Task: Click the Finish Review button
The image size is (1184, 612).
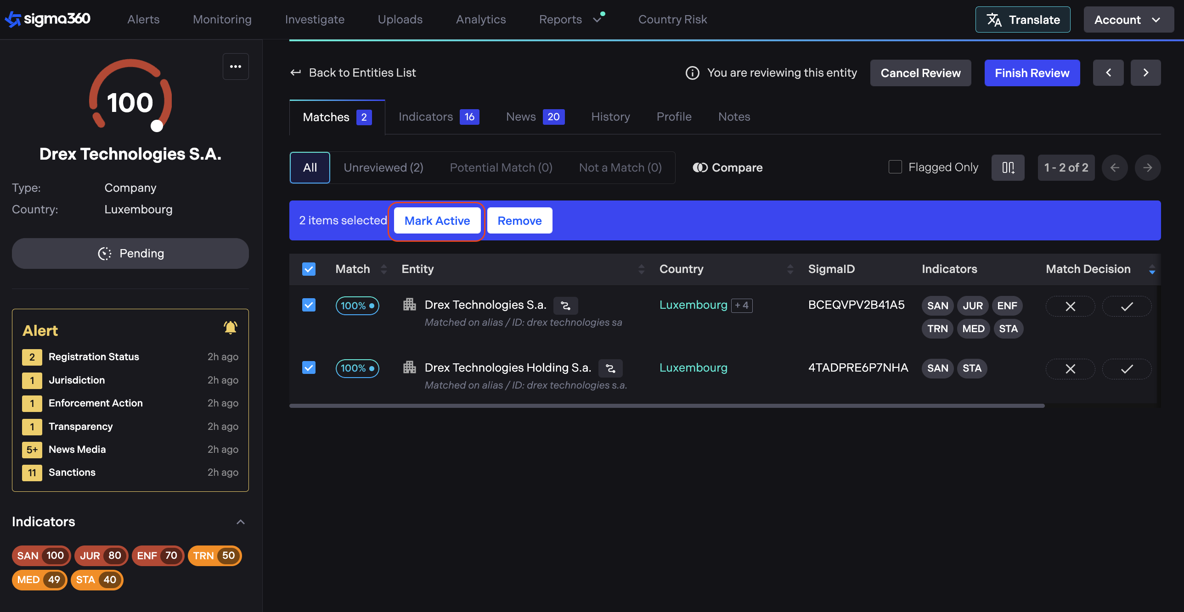Action: (x=1032, y=73)
